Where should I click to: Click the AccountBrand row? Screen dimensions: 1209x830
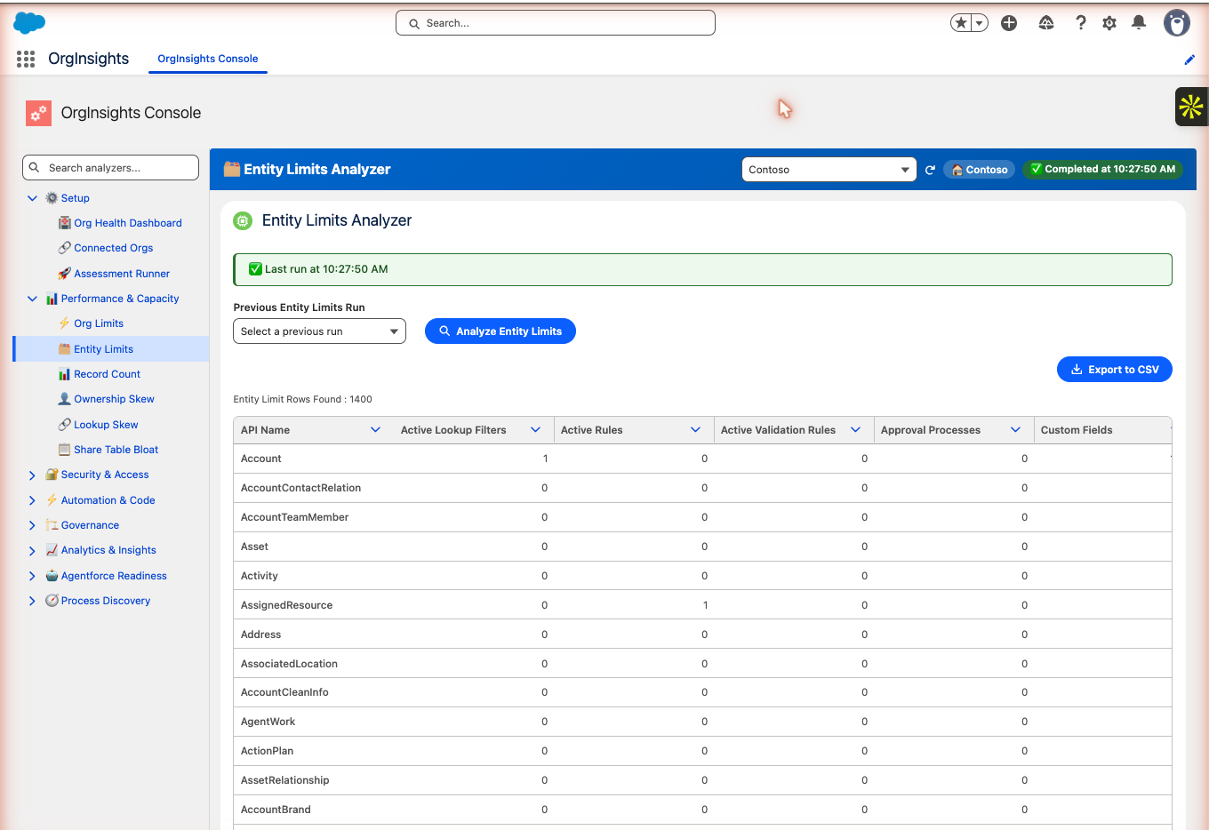click(x=702, y=810)
